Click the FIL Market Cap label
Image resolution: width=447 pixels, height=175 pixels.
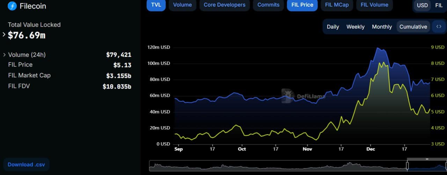29,75
